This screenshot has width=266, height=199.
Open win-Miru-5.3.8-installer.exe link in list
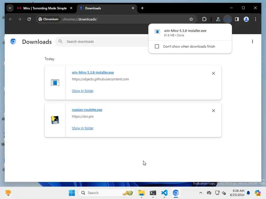tap(93, 73)
